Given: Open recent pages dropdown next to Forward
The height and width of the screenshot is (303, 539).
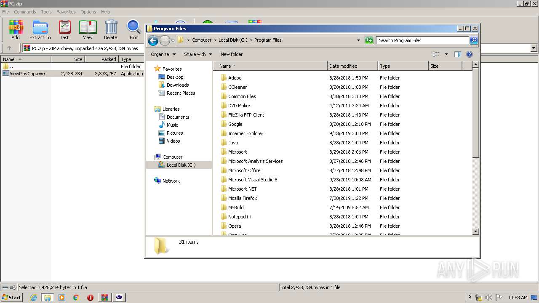Looking at the screenshot, I should (173, 41).
